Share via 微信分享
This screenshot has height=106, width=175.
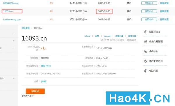point(132,36)
